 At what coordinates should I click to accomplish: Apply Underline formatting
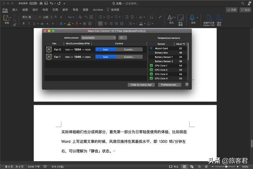[34, 24]
